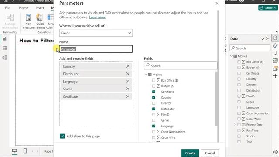279x157 pixels.
Task: Open the Home ribbon tab
Action: (24, 8)
